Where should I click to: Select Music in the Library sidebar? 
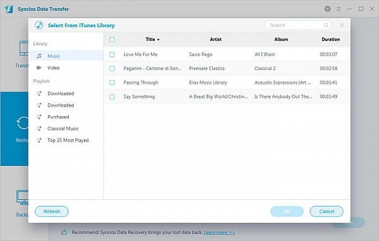(67, 56)
